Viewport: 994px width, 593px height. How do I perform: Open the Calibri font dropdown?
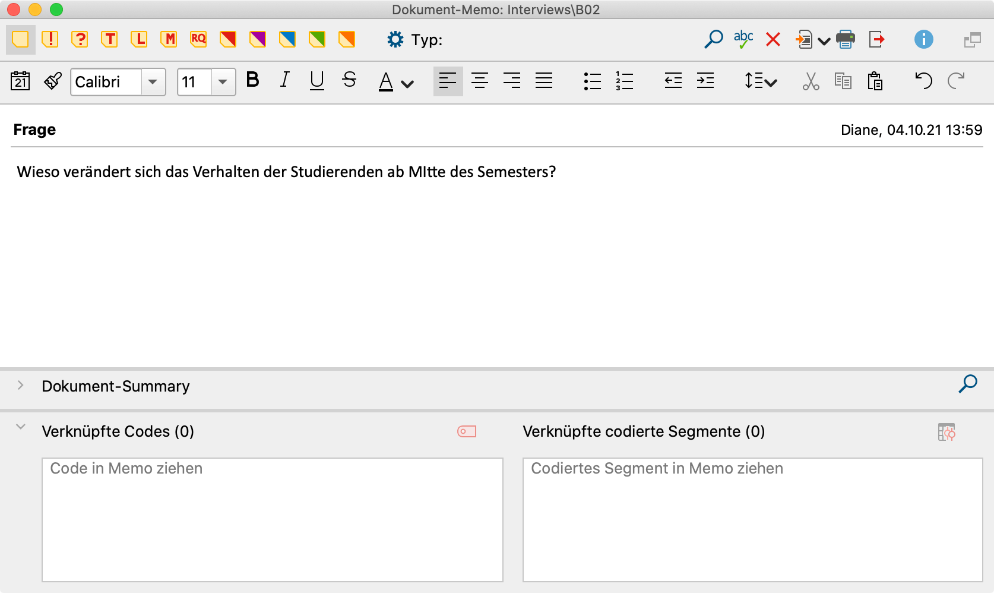pos(153,82)
